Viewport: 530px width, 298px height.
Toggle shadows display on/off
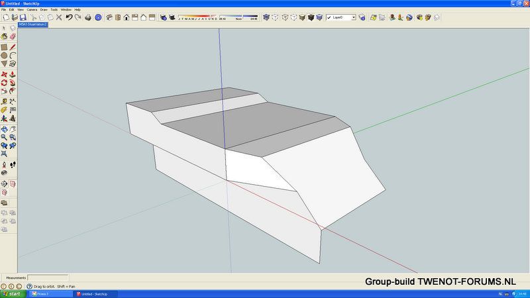(172, 17)
